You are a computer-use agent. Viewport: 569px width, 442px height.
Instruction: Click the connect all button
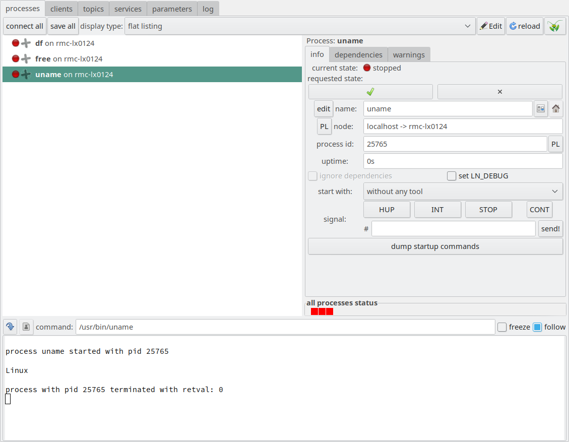[x=25, y=26]
